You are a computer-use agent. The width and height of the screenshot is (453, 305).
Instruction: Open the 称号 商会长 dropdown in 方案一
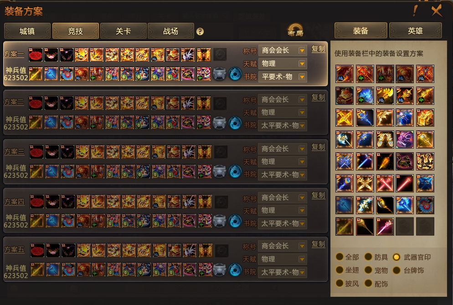coord(282,51)
